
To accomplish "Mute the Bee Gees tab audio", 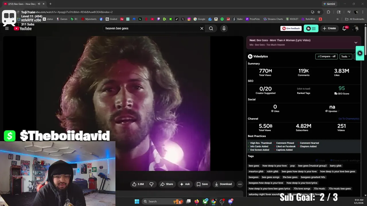I will point(39,4).
